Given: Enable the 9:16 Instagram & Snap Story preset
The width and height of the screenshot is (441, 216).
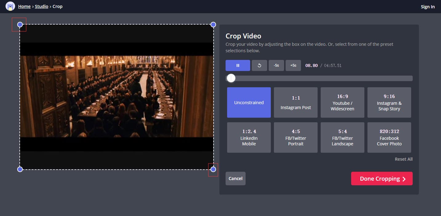Looking at the screenshot, I should coord(389,102).
